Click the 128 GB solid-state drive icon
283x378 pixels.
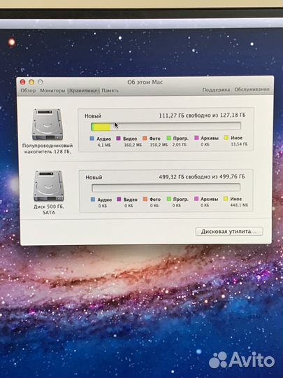point(48,125)
